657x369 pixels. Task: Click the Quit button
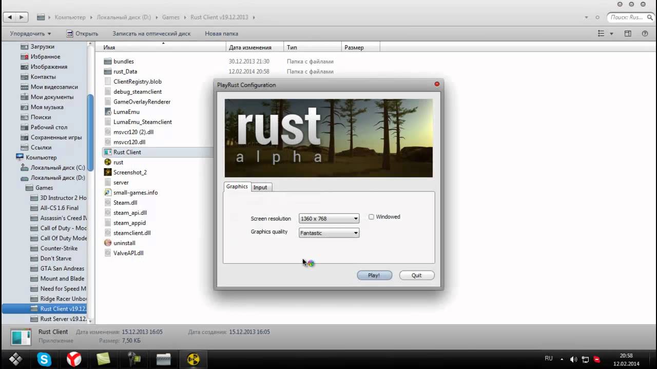pyautogui.click(x=417, y=275)
